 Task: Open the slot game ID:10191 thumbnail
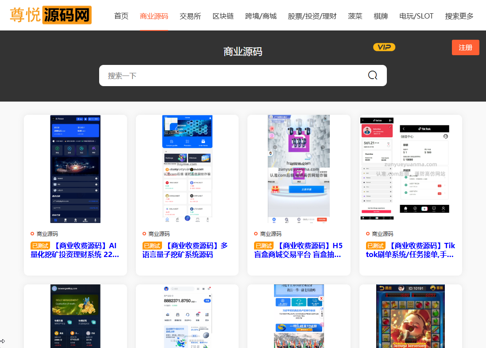[411, 316]
